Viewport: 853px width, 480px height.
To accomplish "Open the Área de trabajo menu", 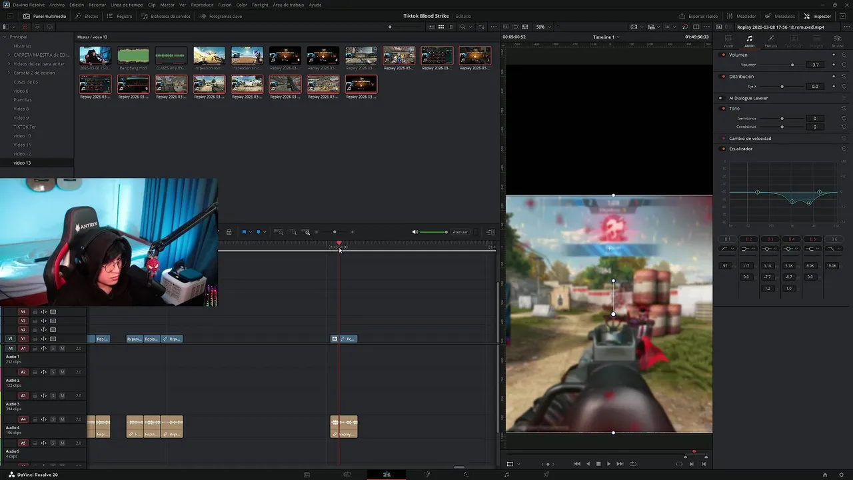I will [288, 5].
